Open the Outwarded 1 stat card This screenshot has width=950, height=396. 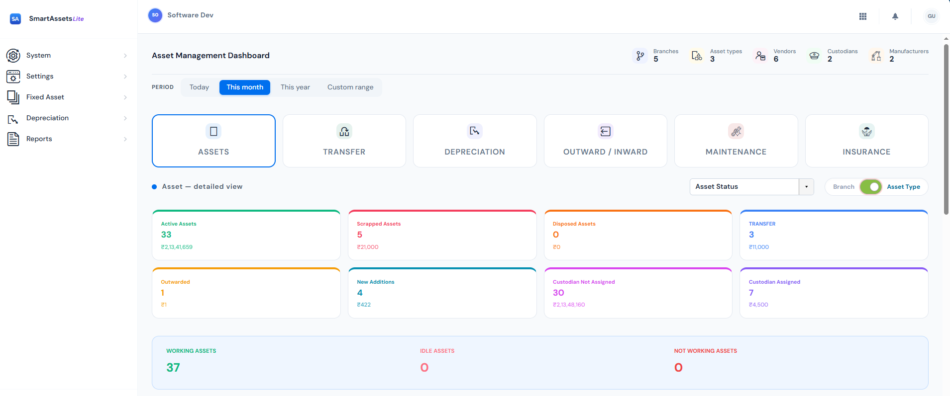pos(246,293)
